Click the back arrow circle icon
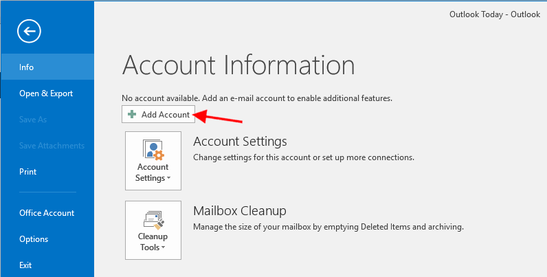Screen dimensions: 547x277 coord(29,32)
